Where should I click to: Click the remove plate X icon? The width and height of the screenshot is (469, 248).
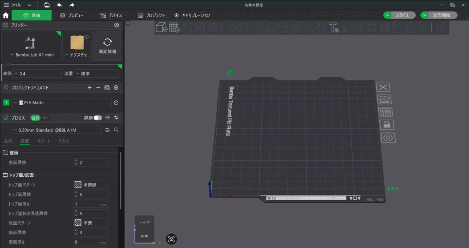click(383, 87)
